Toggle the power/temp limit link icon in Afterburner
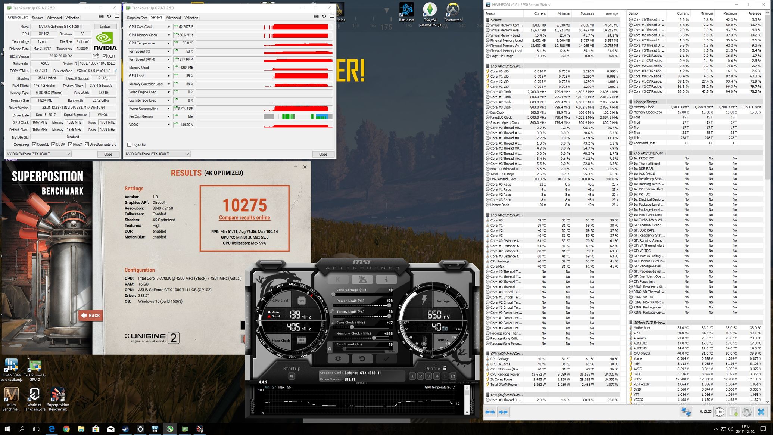773x435 pixels. click(331, 311)
